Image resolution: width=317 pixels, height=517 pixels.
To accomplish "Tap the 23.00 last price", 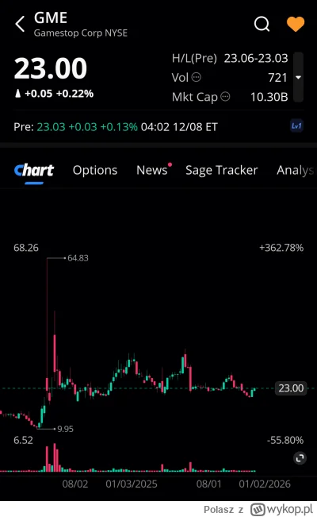I will click(x=51, y=68).
